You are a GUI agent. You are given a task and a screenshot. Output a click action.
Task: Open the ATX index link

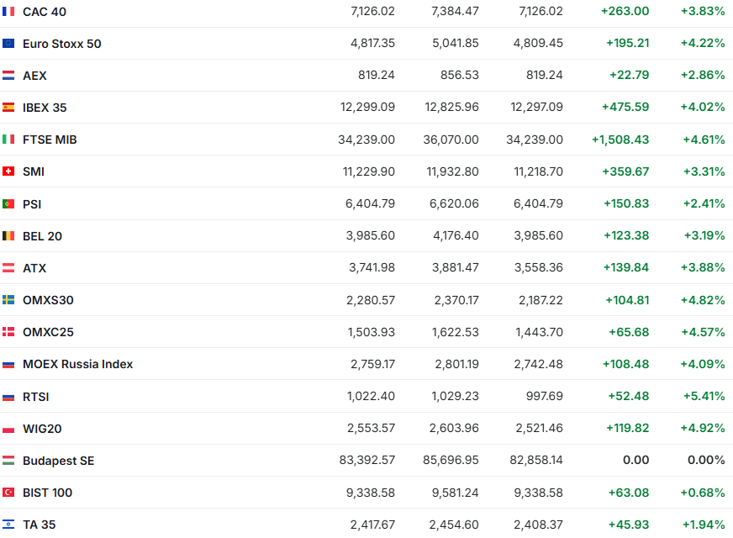pyautogui.click(x=34, y=268)
